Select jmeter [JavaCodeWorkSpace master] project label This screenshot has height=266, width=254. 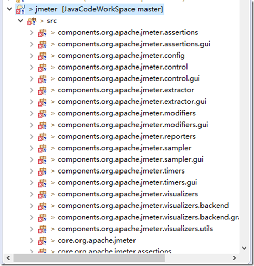pyautogui.click(x=99, y=9)
